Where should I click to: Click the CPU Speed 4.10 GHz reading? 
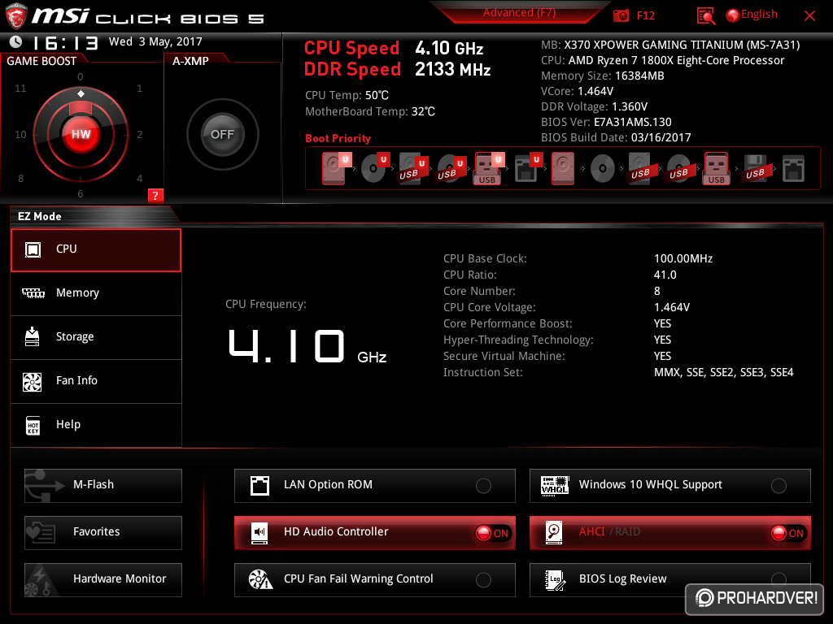[393, 48]
